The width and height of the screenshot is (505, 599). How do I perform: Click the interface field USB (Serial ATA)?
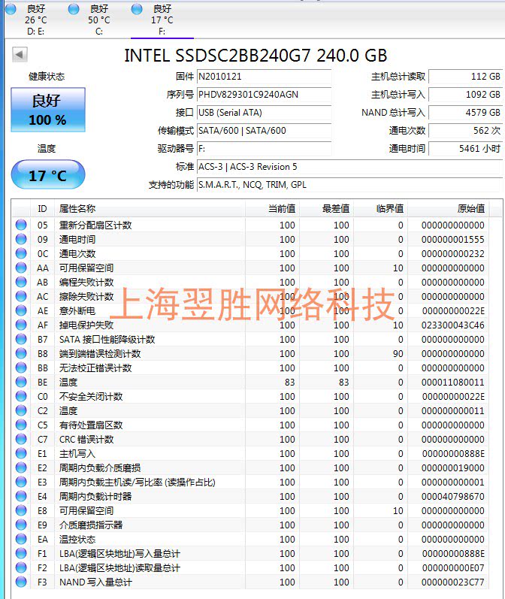(x=264, y=112)
